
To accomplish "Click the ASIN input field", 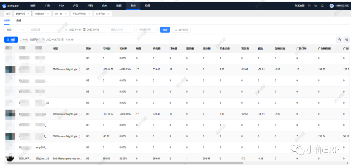I will [x=121, y=30].
